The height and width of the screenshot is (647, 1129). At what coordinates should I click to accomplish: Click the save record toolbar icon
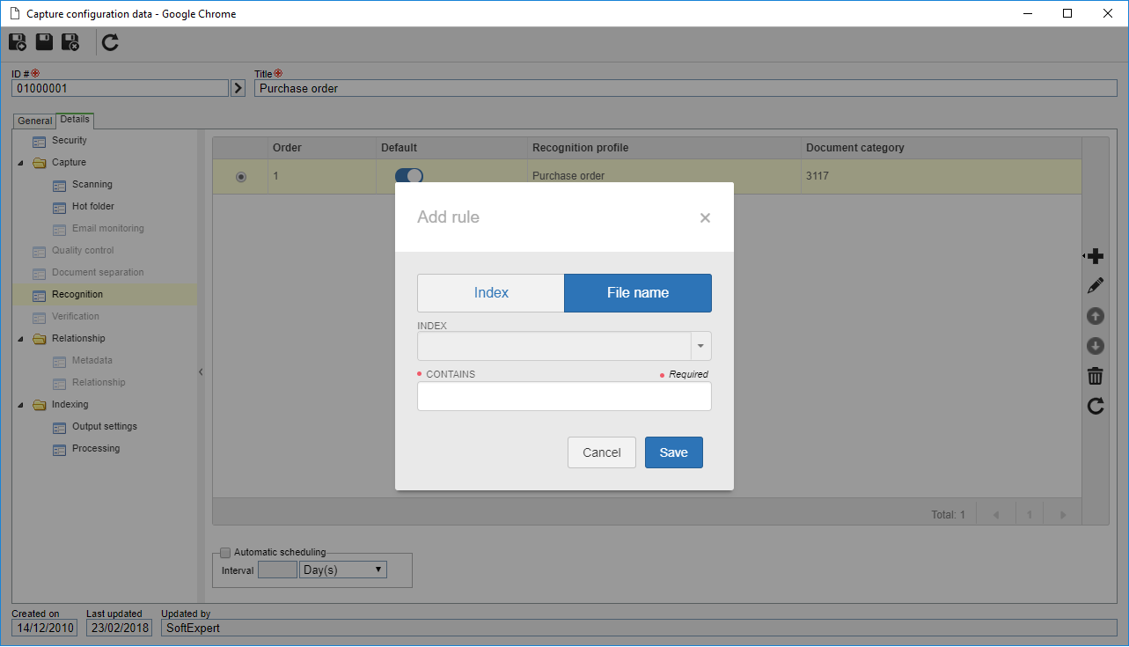click(x=44, y=42)
